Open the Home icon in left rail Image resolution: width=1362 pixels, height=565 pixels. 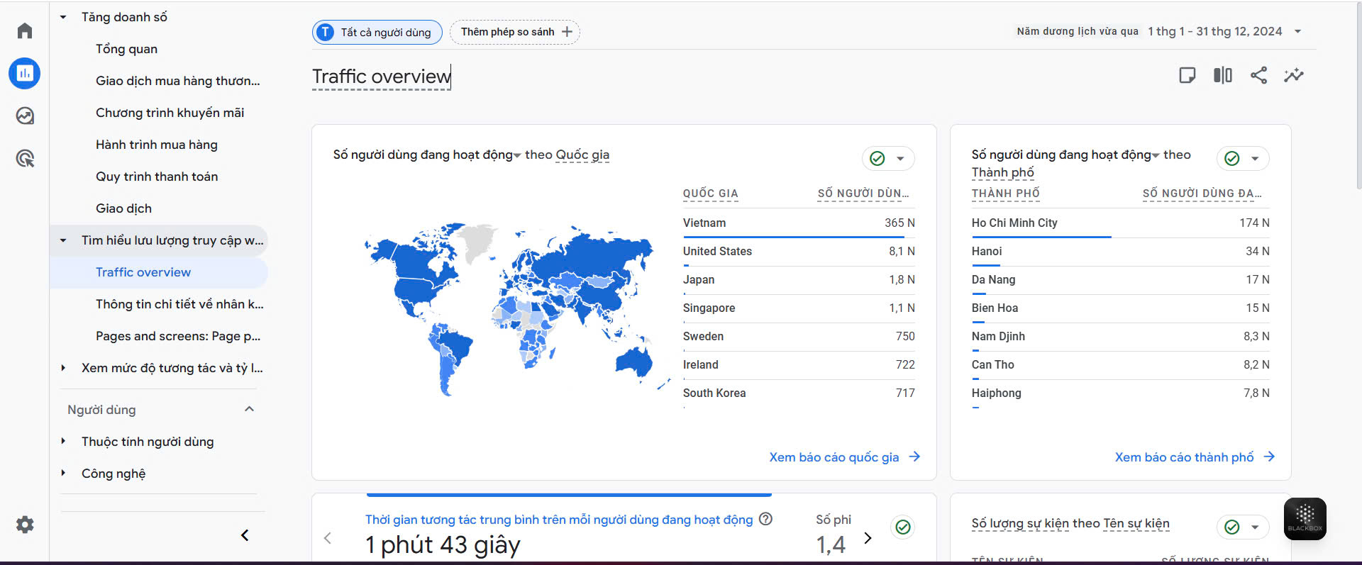[x=25, y=30]
